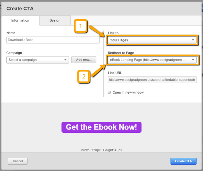Switch to the Design tab
The image size is (203, 171).
[x=55, y=21]
